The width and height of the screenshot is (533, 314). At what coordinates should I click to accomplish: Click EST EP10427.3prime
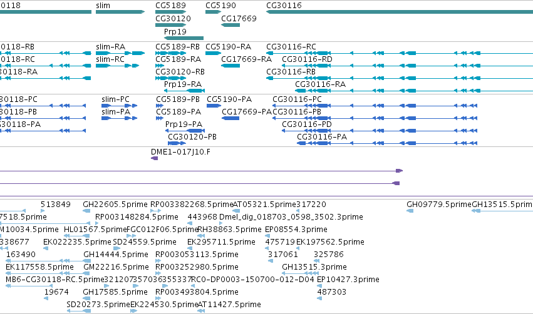click(x=348, y=280)
